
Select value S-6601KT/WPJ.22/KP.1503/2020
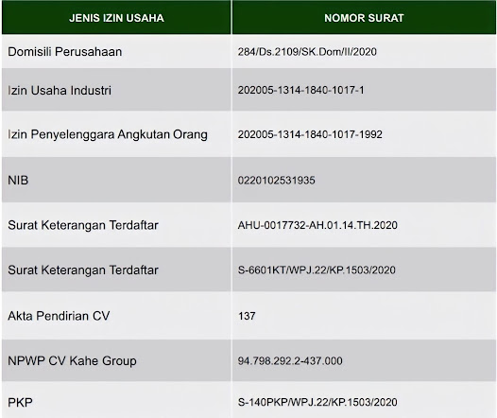pyautogui.click(x=317, y=270)
